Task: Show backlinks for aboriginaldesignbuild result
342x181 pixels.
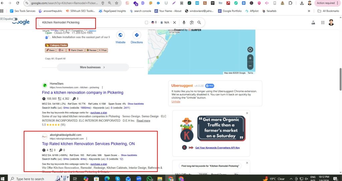Action: pos(129,155)
